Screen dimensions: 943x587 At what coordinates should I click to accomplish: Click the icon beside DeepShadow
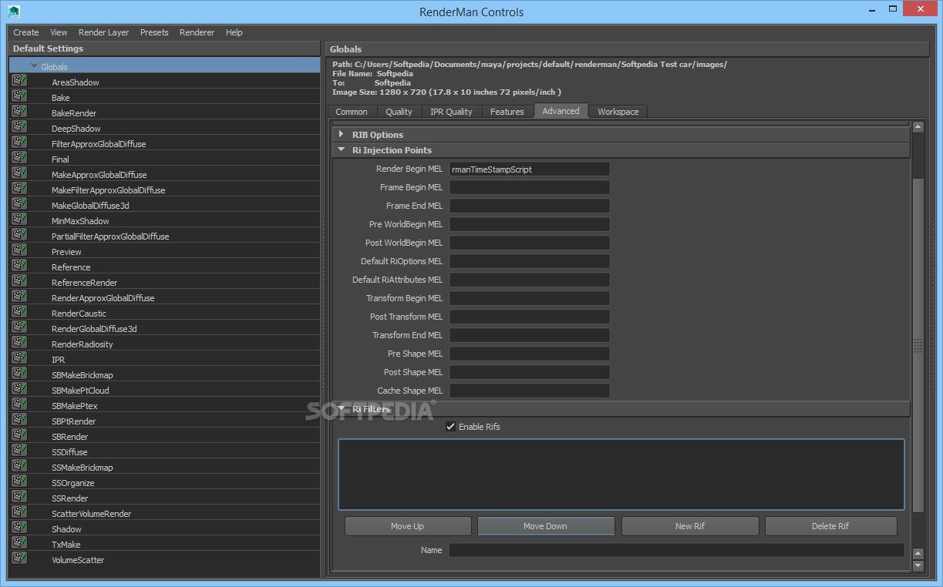coord(19,127)
